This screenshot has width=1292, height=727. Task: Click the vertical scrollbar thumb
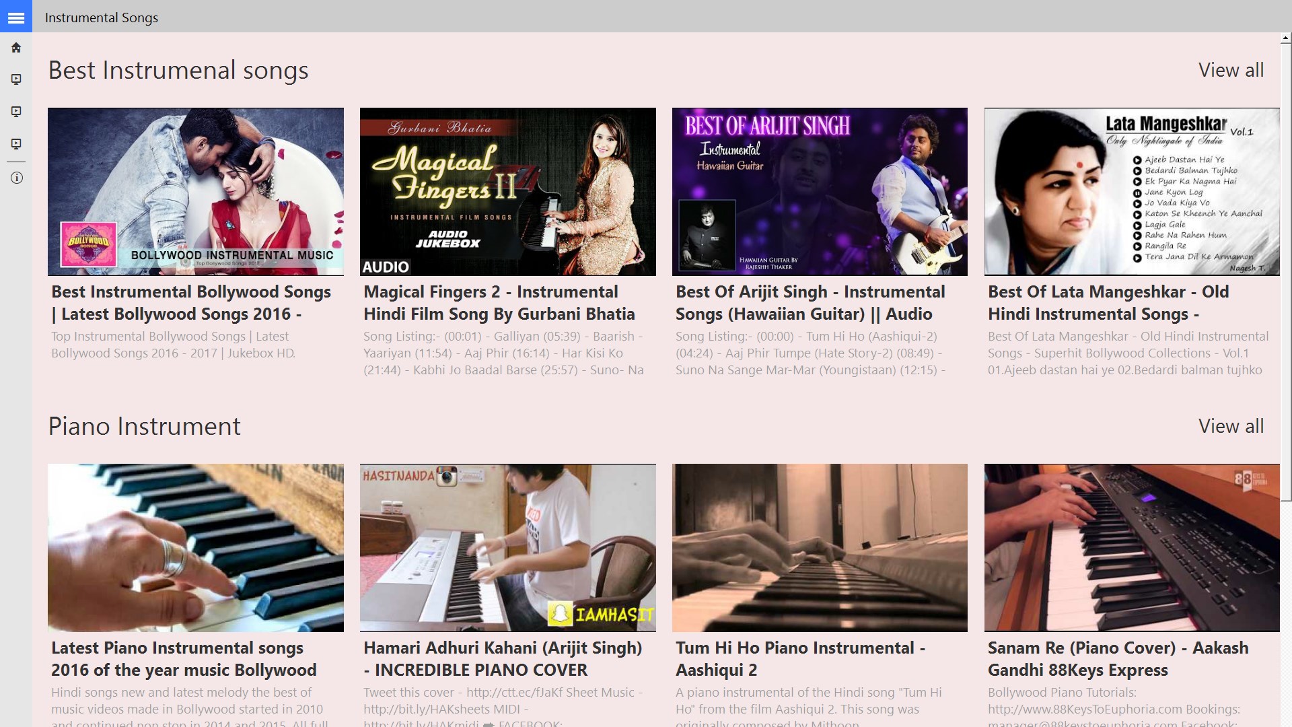click(1286, 269)
